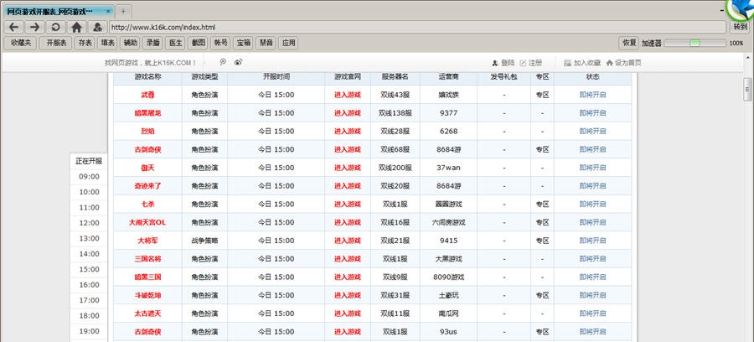Toggle the 禁音 mute button
Image resolution: width=754 pixels, height=342 pixels.
pos(266,43)
